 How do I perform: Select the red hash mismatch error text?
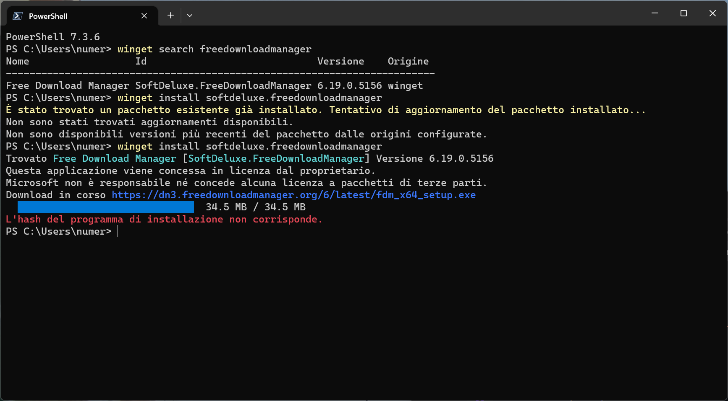point(164,219)
